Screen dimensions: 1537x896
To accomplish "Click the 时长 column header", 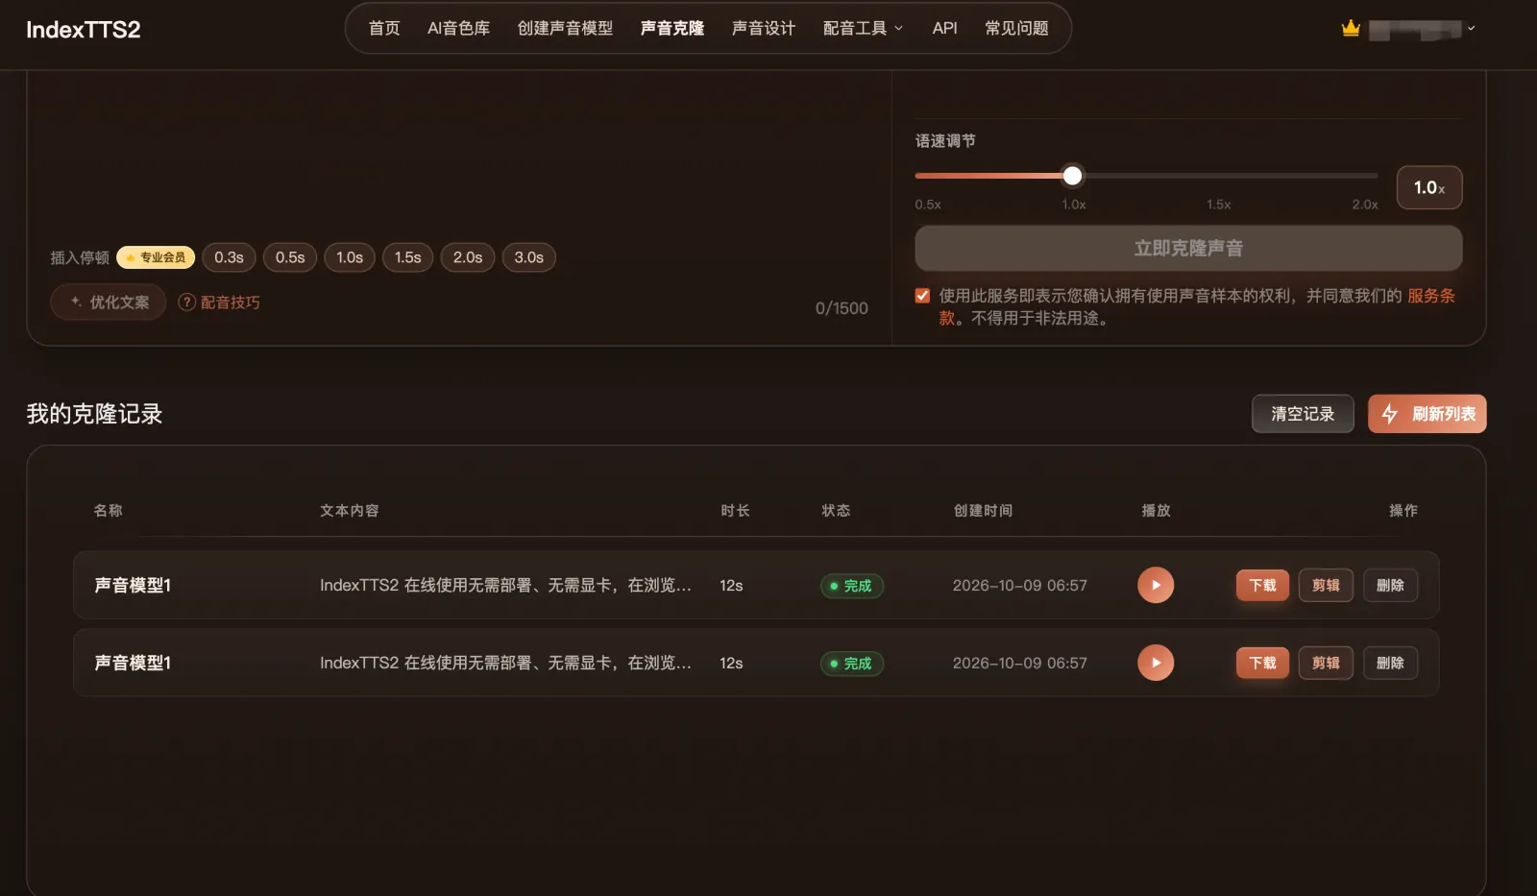I will 735,511.
